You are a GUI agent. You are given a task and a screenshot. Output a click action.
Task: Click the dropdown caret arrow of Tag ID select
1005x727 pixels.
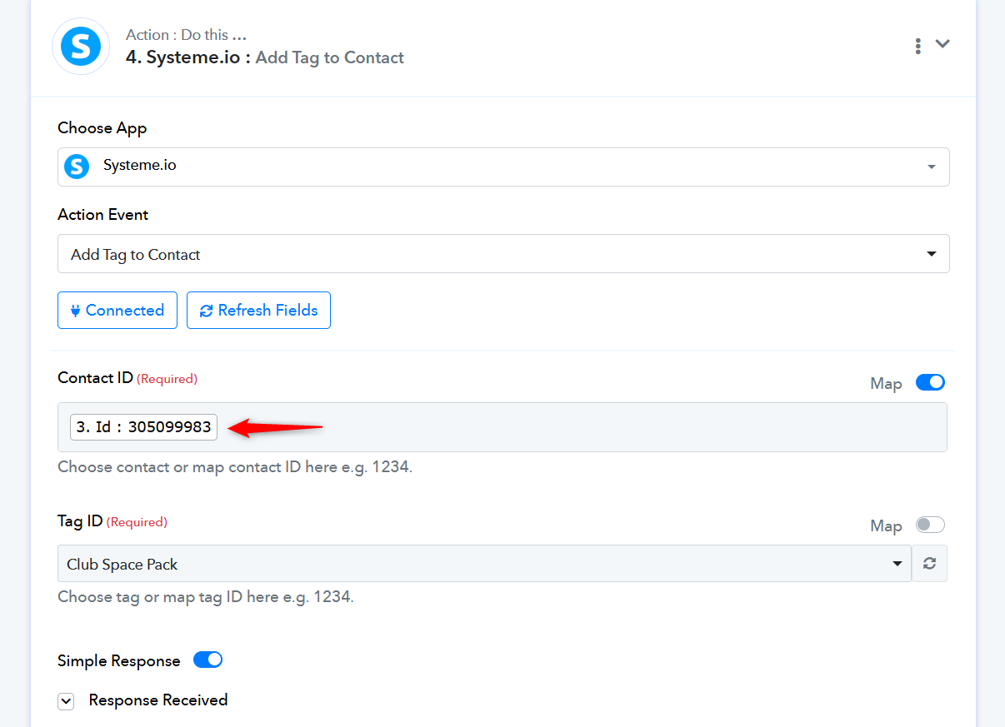click(897, 564)
